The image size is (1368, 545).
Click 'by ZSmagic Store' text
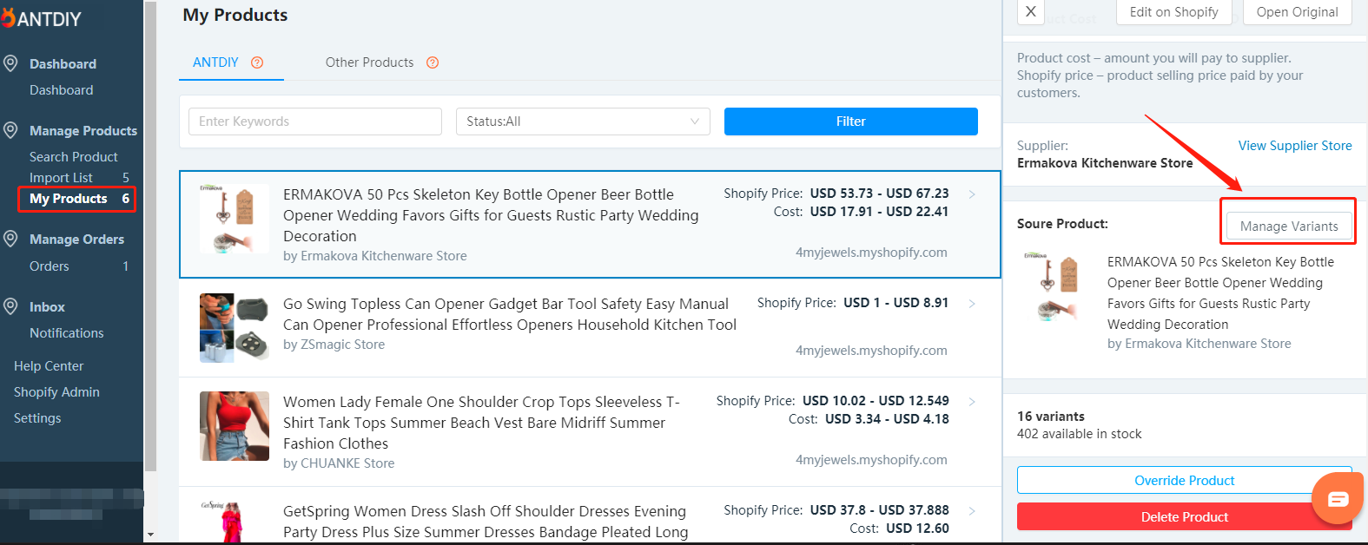coord(334,345)
